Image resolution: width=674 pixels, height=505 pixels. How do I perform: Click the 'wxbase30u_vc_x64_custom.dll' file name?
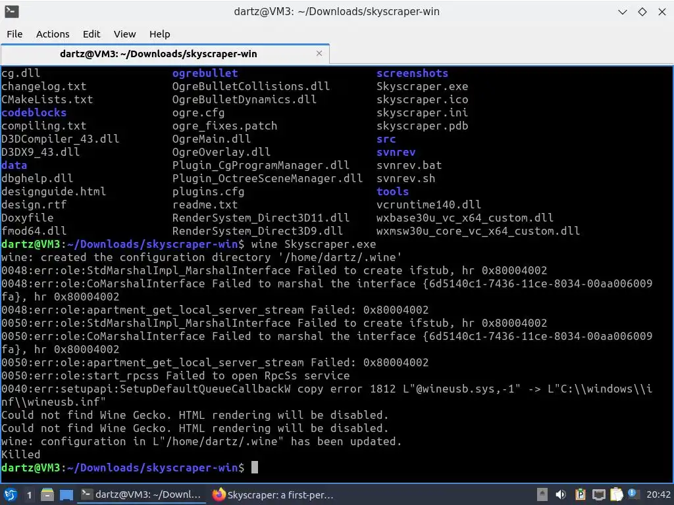click(x=465, y=218)
